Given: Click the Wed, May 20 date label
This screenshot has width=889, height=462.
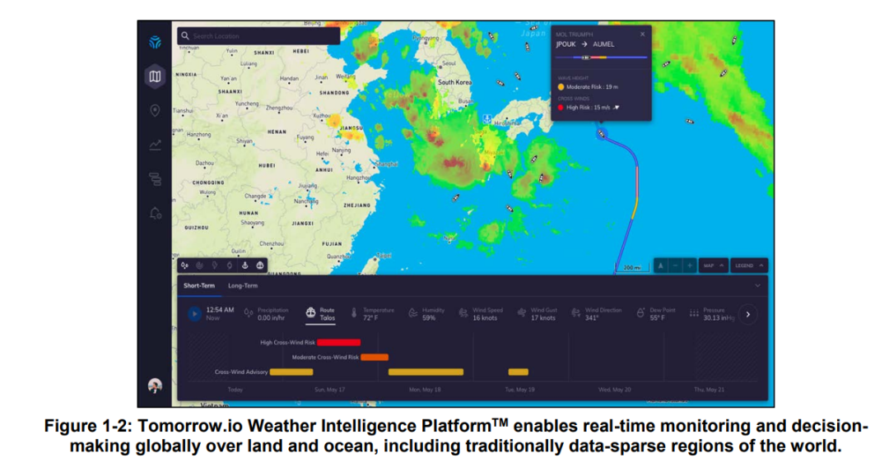Looking at the screenshot, I should pyautogui.click(x=614, y=390).
